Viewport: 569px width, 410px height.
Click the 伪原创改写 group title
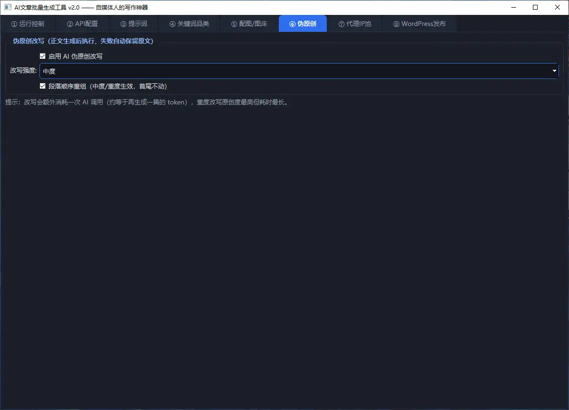click(x=83, y=41)
